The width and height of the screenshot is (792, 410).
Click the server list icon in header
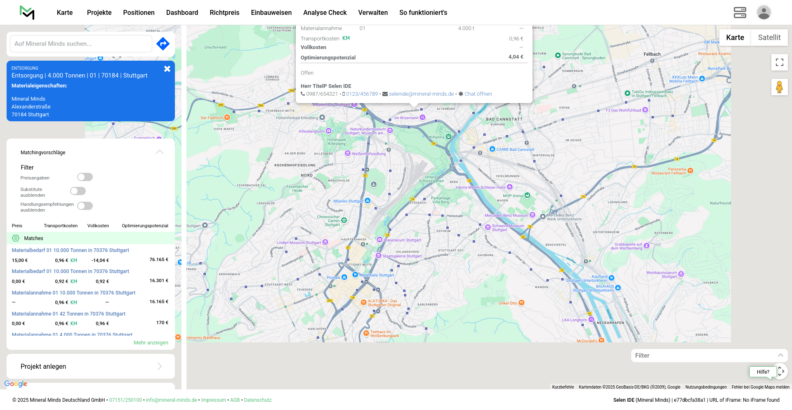pyautogui.click(x=740, y=12)
